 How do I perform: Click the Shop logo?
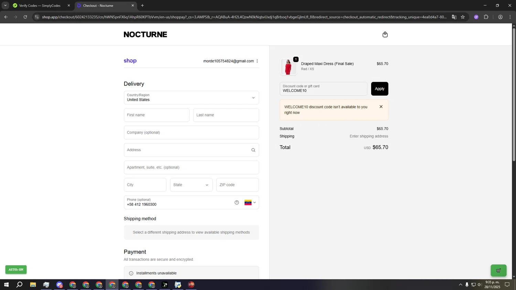[x=130, y=61]
